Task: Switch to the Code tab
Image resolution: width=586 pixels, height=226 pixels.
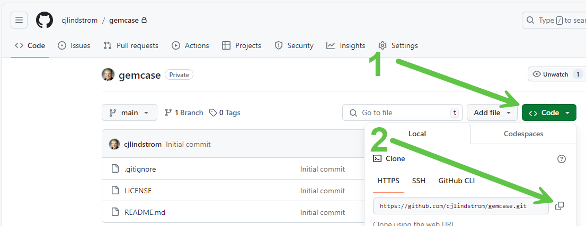Action: [30, 45]
